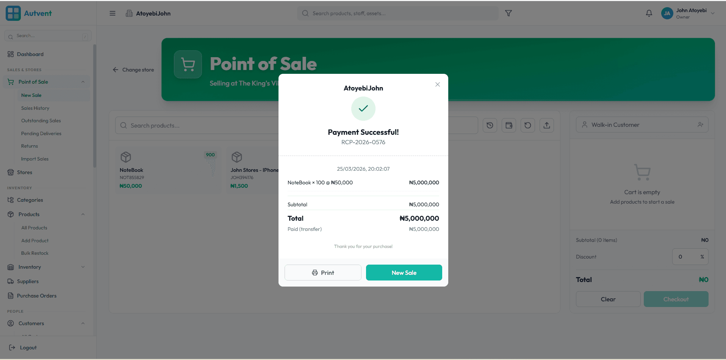The image size is (726, 360).
Task: Open the Suppliers section in the sidebar
Action: 27,281
